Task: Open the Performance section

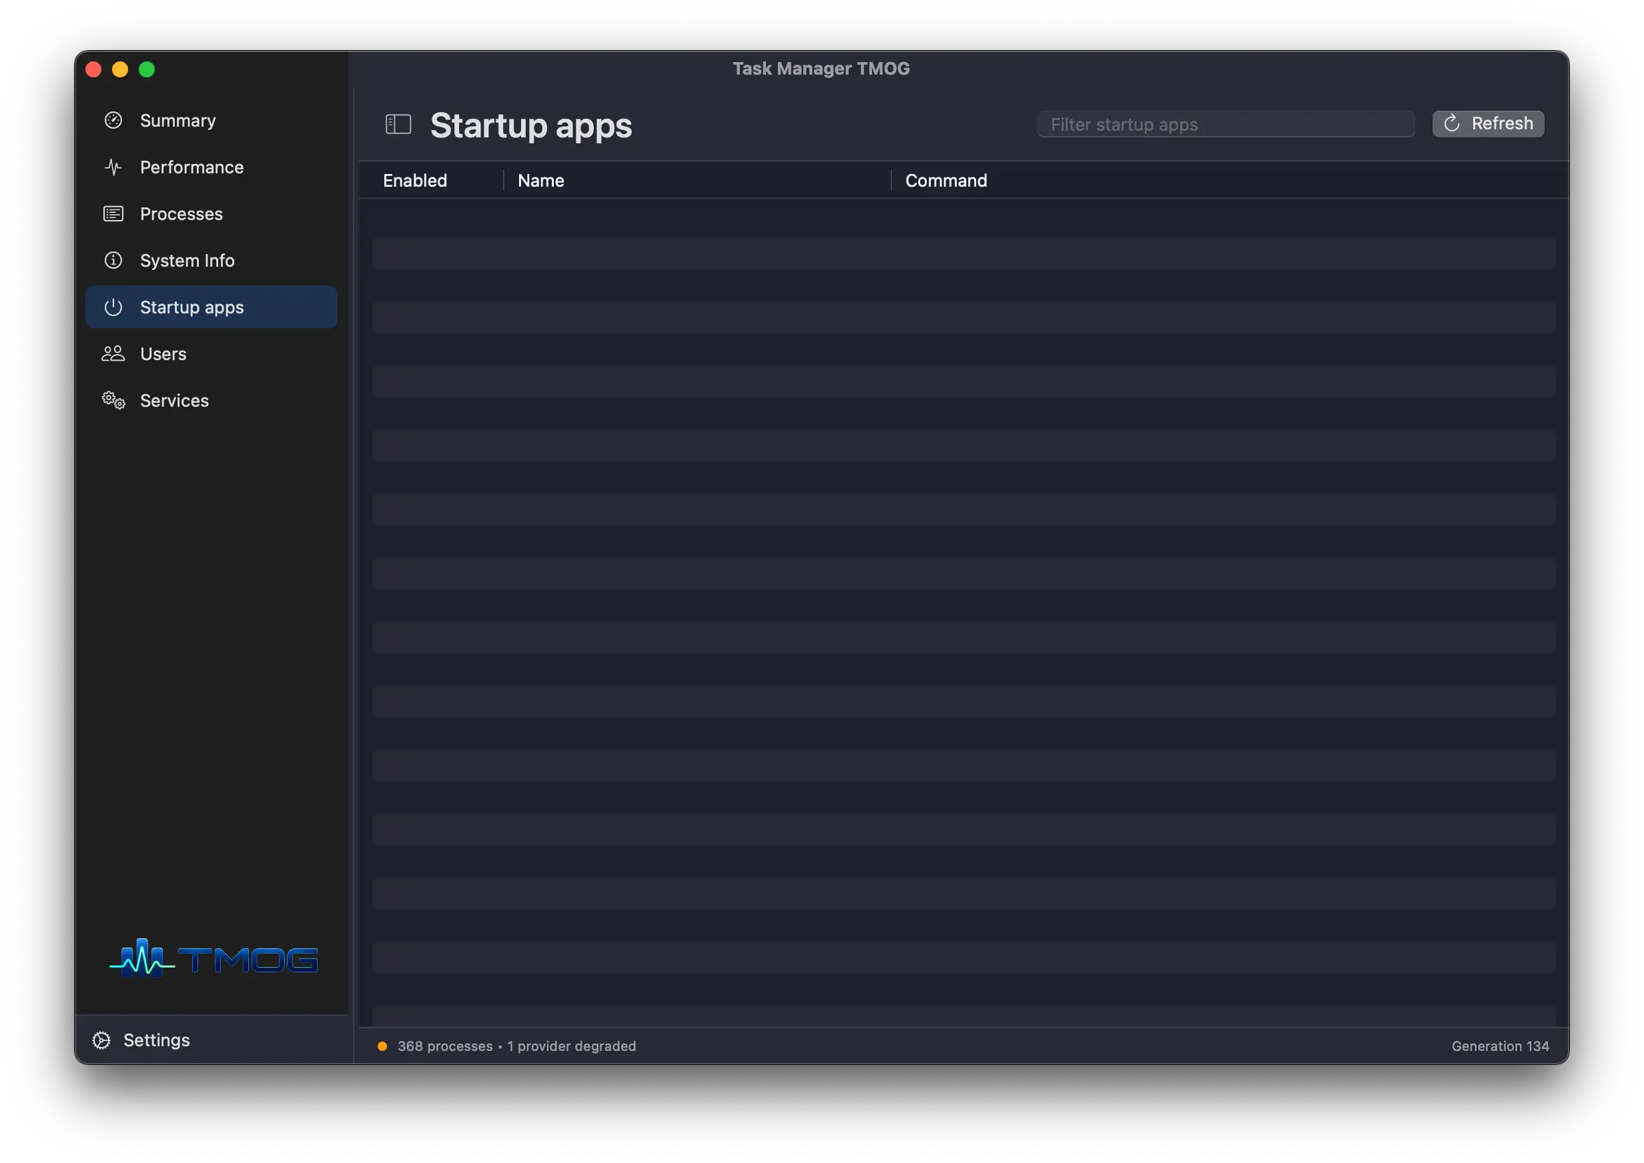Action: [212, 167]
